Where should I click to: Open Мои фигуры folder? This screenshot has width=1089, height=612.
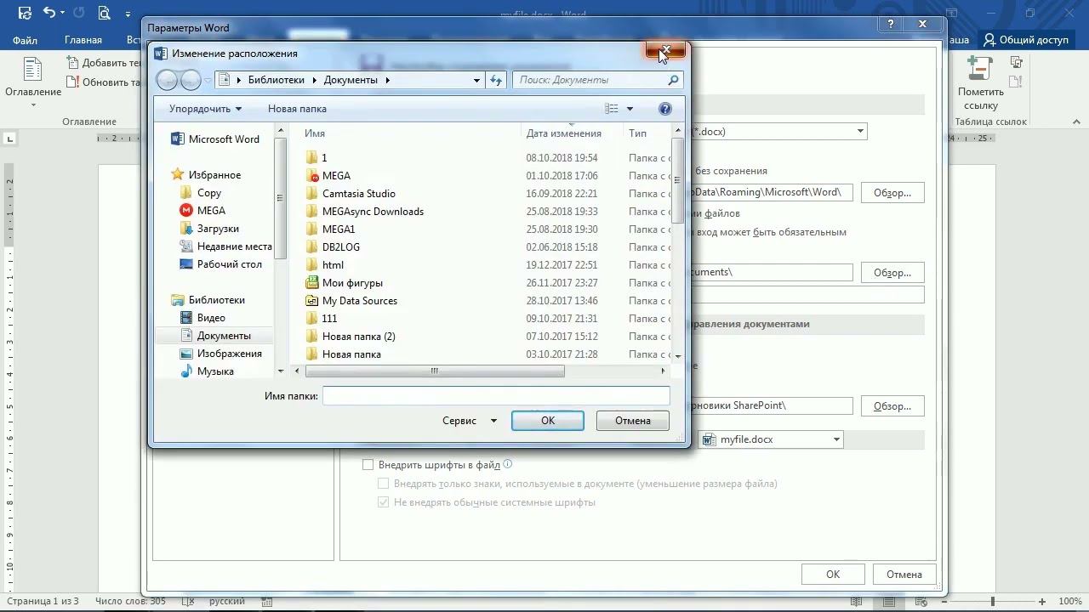[x=352, y=283]
